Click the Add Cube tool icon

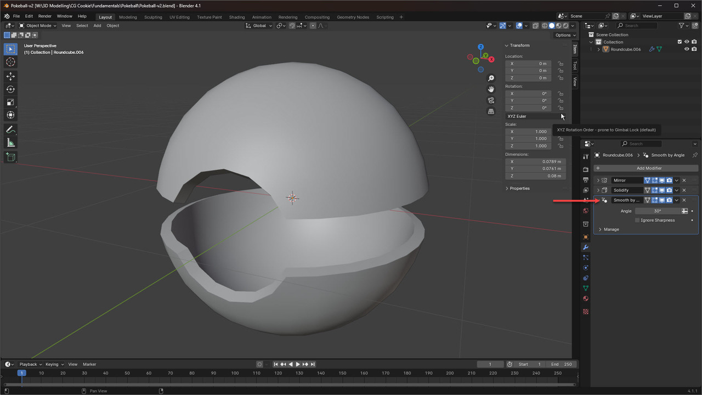click(x=10, y=157)
